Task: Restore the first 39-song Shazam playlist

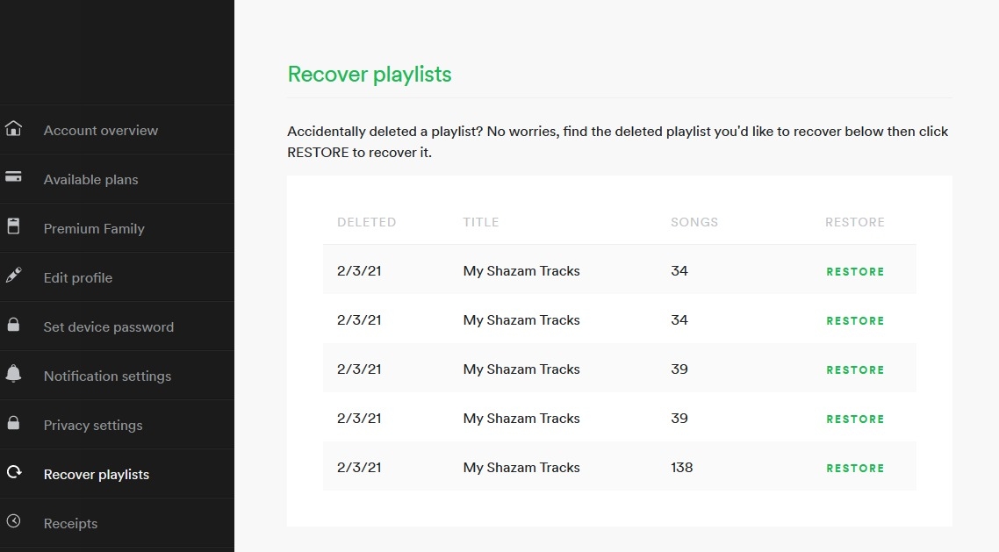Action: 855,370
